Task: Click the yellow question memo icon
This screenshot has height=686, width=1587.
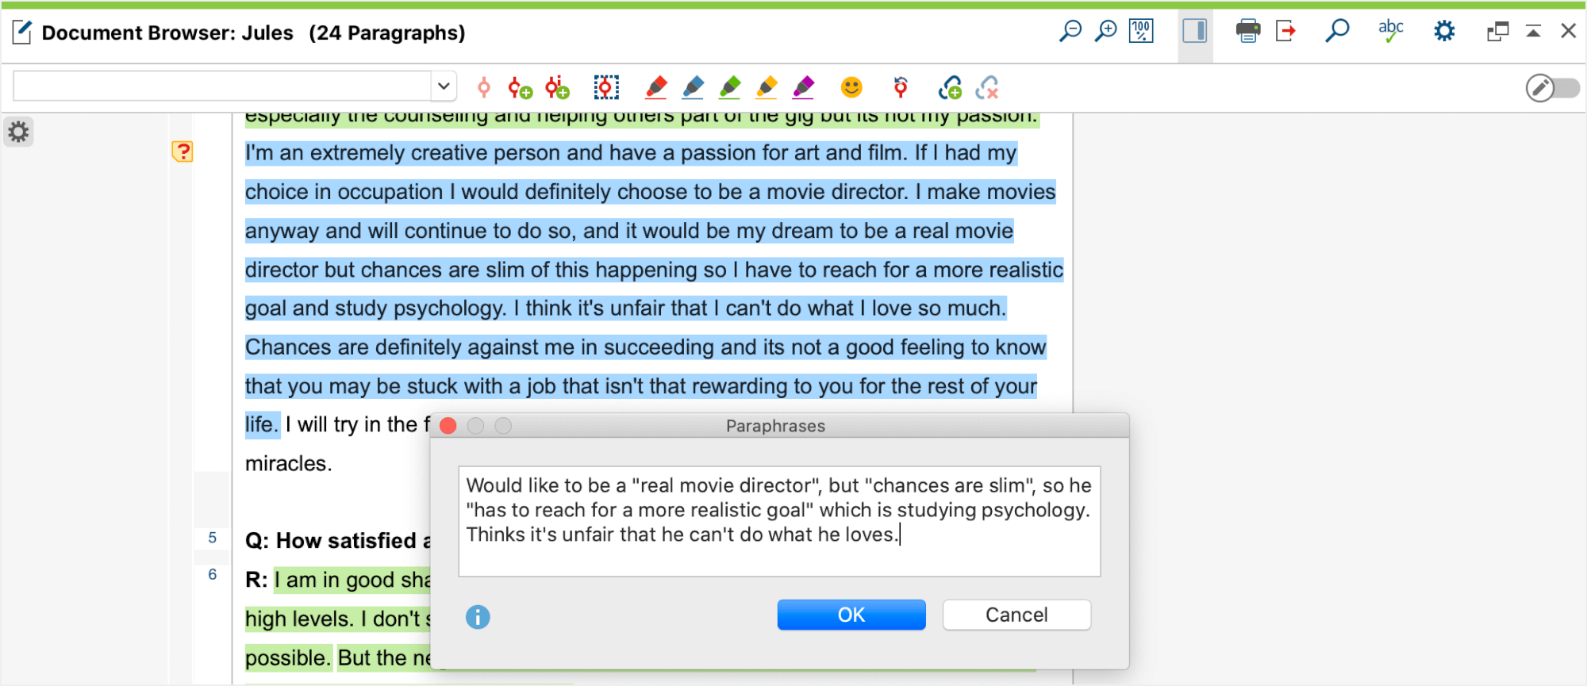Action: tap(183, 151)
